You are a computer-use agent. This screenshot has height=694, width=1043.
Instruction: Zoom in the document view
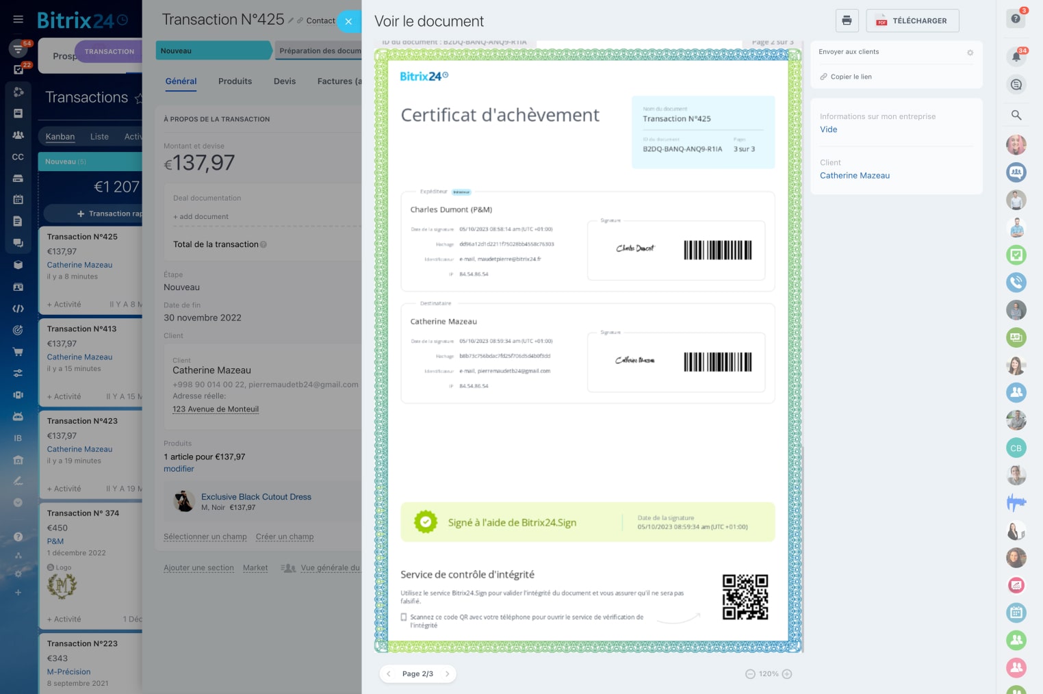pos(787,674)
